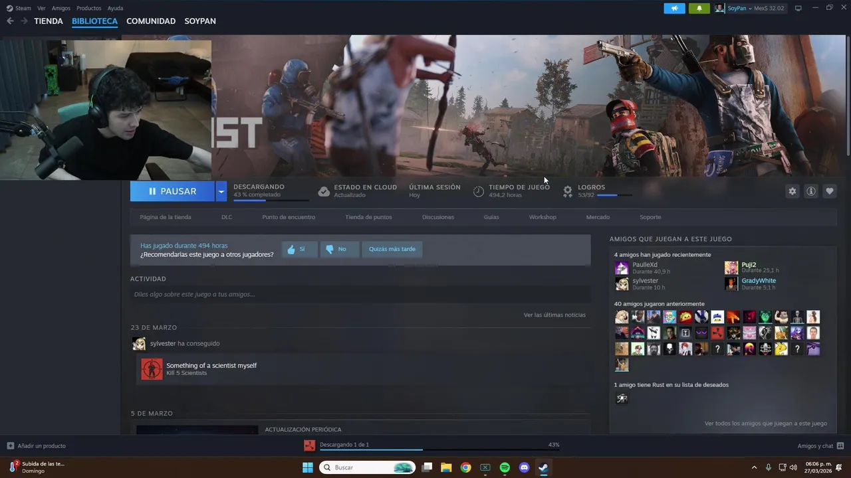
Task: Click the activity text field Diles algo
Action: coord(360,294)
